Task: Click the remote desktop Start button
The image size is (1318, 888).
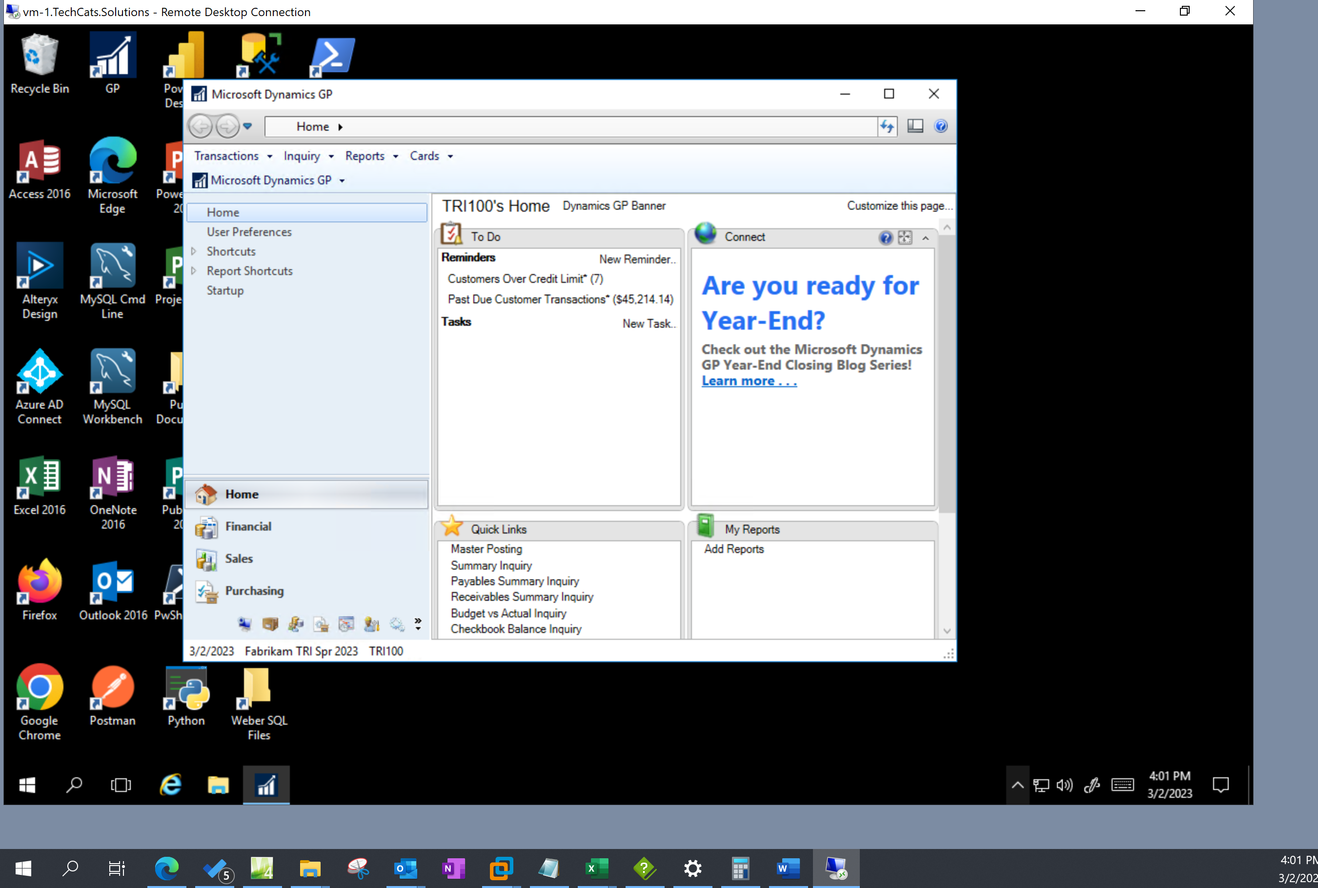Action: pyautogui.click(x=27, y=785)
